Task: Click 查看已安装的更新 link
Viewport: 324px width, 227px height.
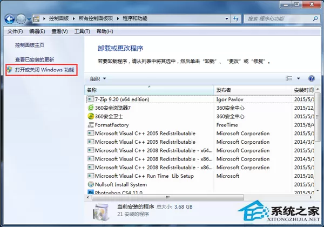Action: click(x=35, y=60)
